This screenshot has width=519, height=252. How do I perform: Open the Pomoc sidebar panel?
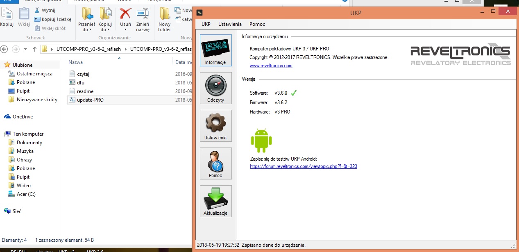point(215,163)
